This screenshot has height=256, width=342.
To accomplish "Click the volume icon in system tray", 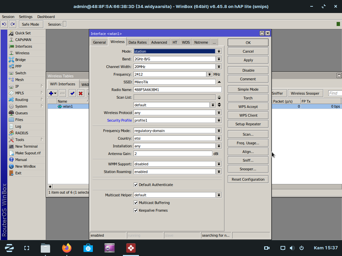I will click(292, 248).
